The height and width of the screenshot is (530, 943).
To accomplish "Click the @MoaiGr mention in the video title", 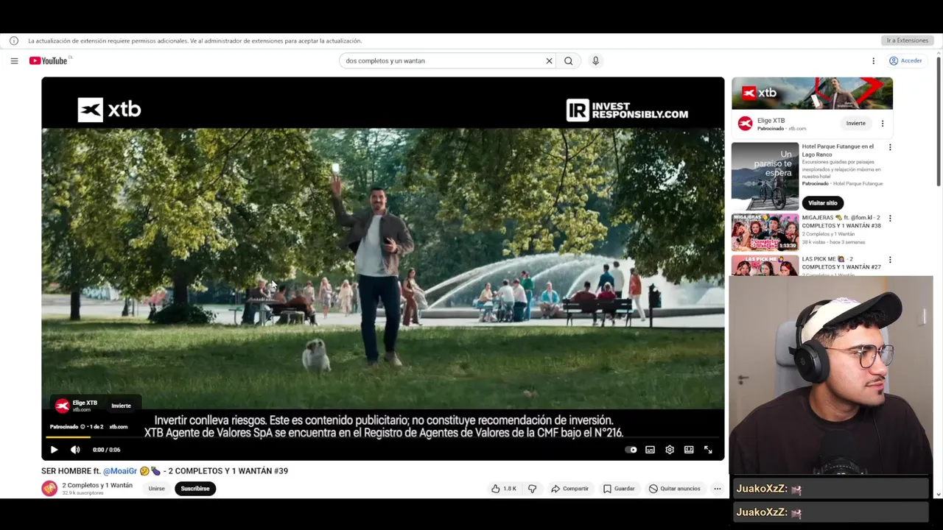I will (120, 471).
